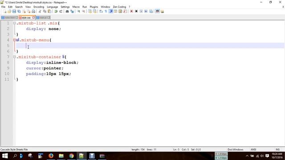Screen dimensions: 285x160
Task: Click the Function List toolbar icon
Action: (x=125, y=12)
